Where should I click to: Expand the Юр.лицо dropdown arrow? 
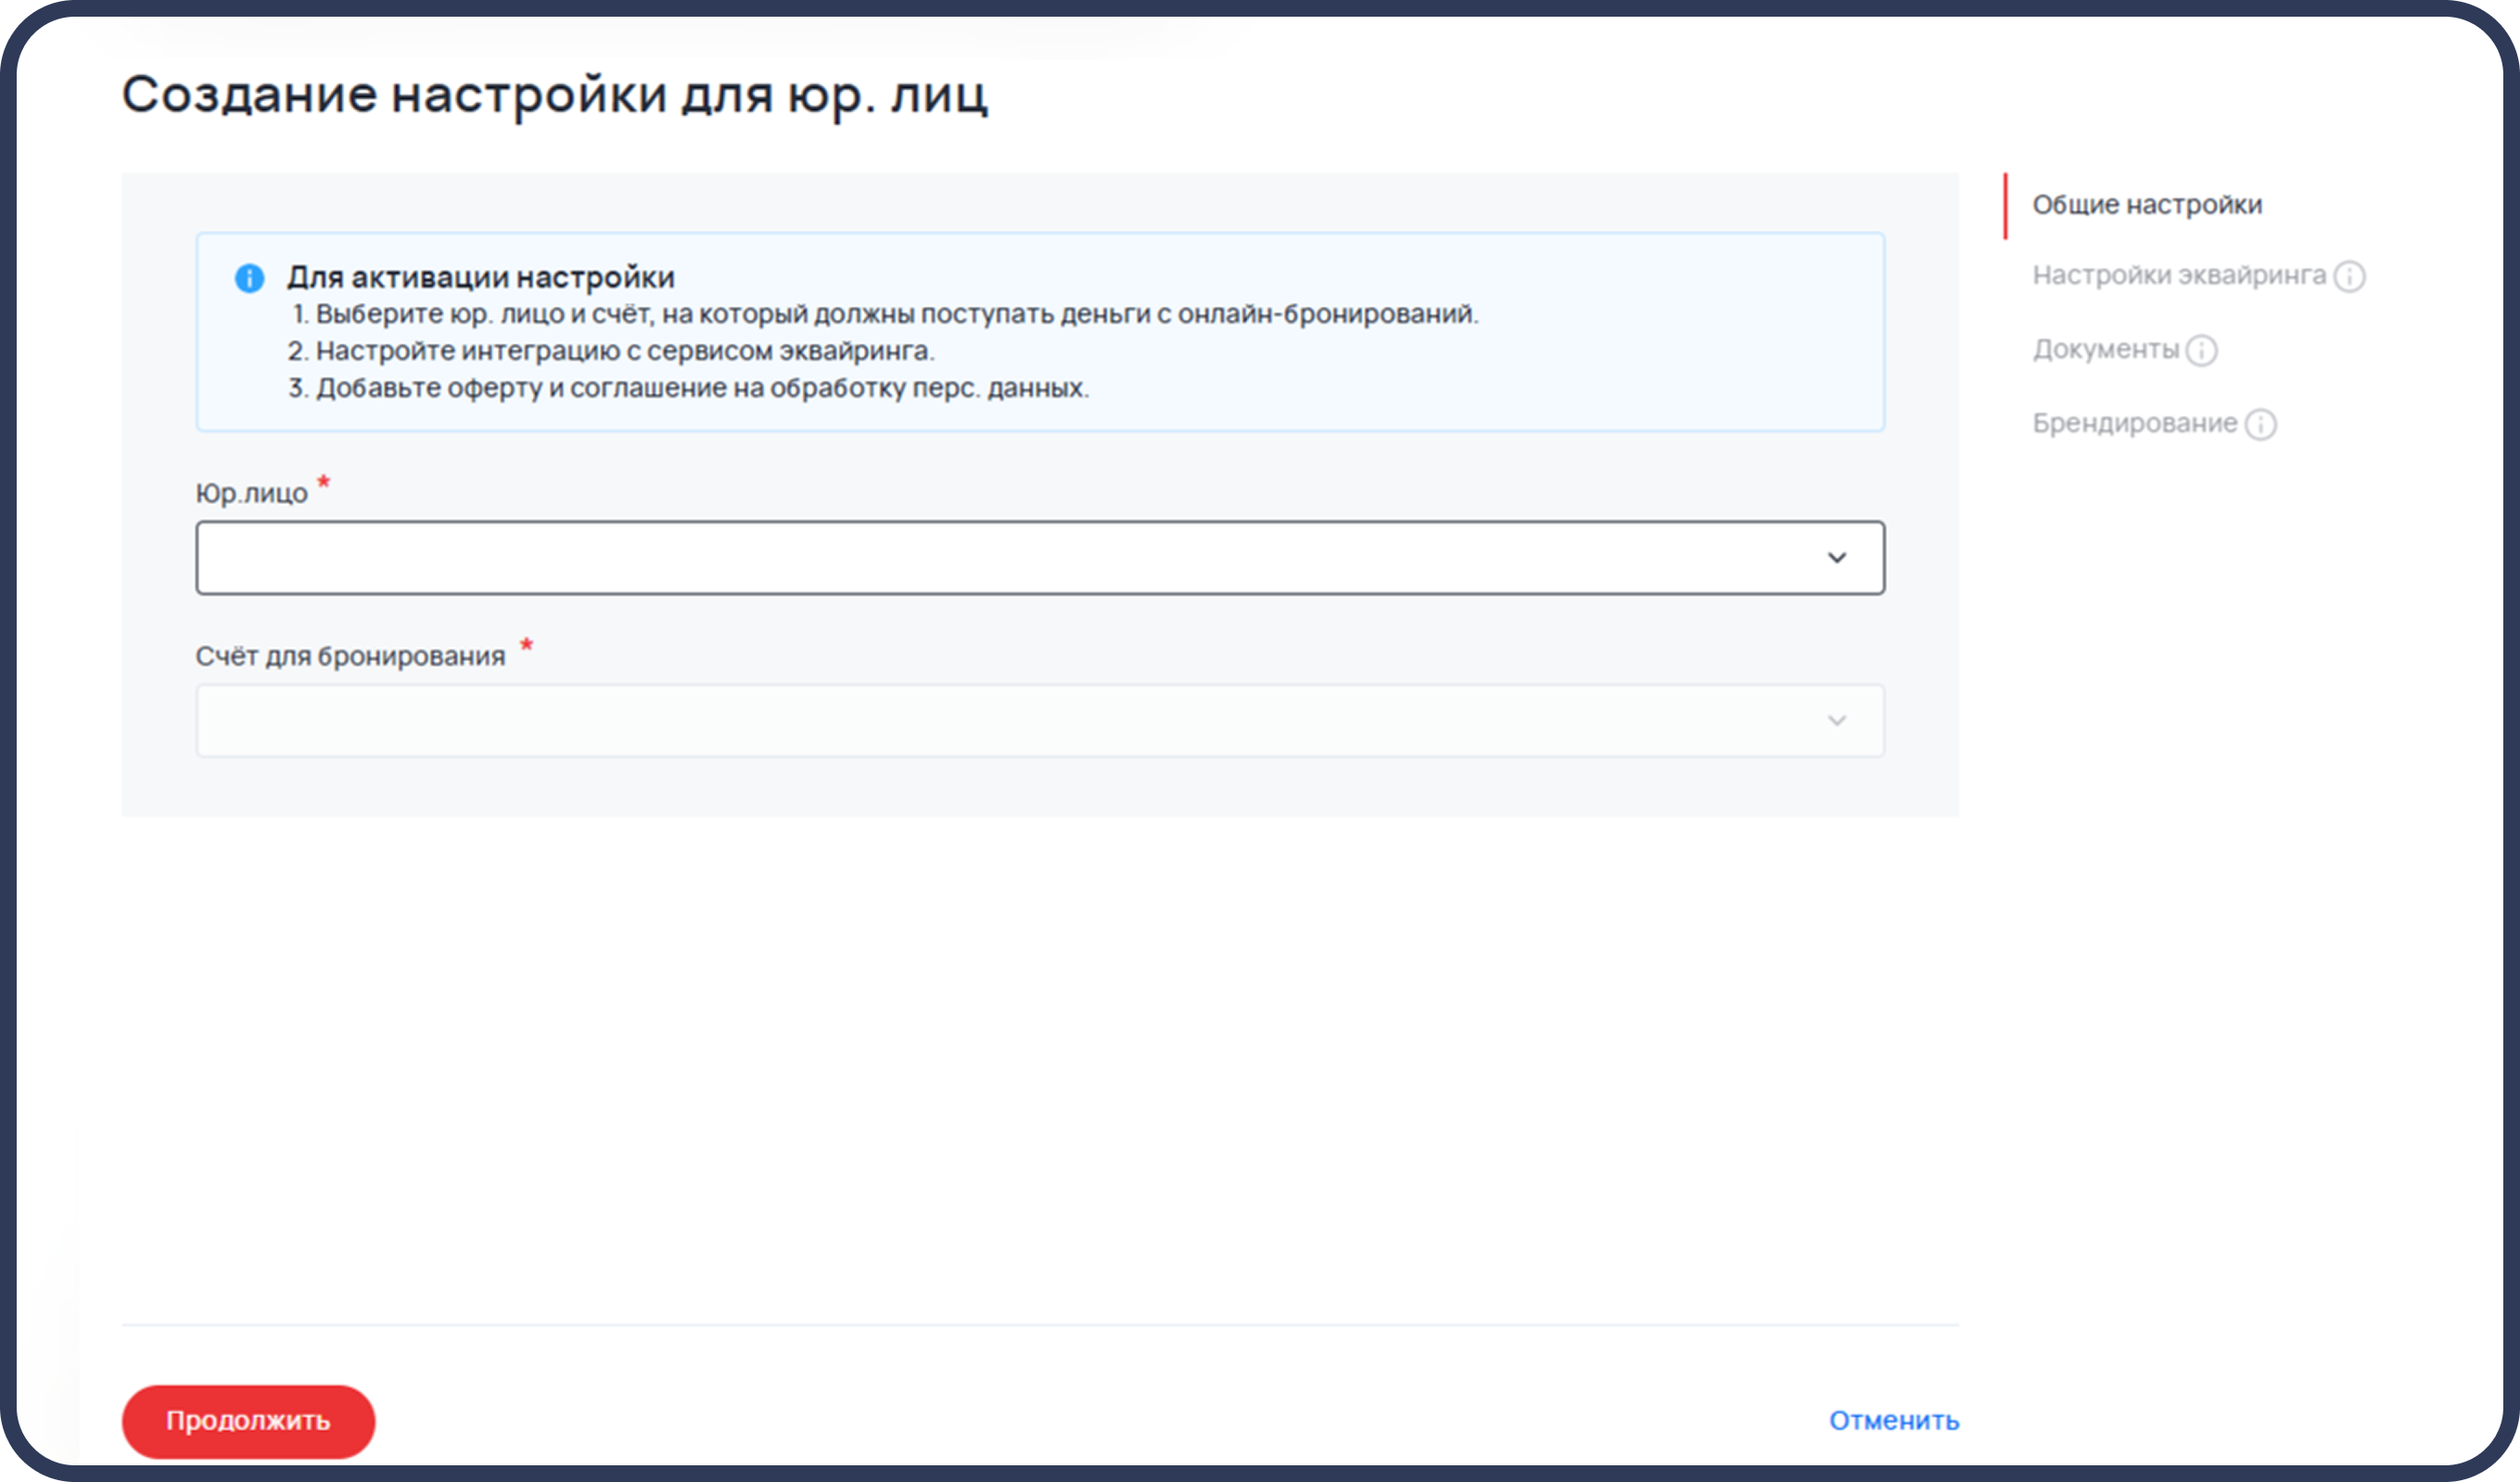point(1837,558)
